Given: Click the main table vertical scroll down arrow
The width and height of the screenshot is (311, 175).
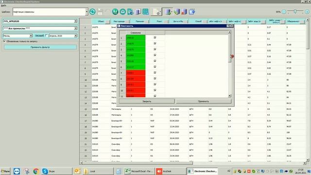Looking at the screenshot, I should (x=308, y=160).
